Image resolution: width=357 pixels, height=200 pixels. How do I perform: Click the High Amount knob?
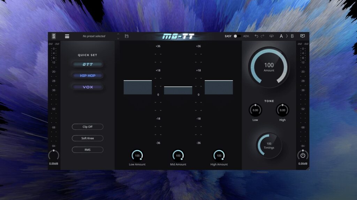(x=219, y=156)
